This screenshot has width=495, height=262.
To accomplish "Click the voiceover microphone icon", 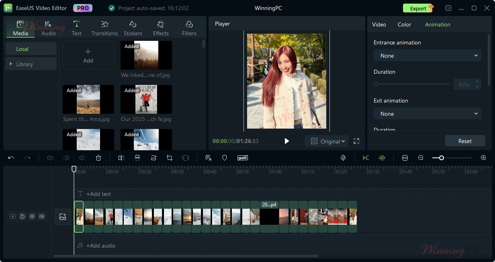I will click(343, 158).
